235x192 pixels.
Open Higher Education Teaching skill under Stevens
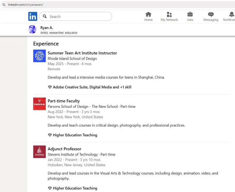click(75, 188)
